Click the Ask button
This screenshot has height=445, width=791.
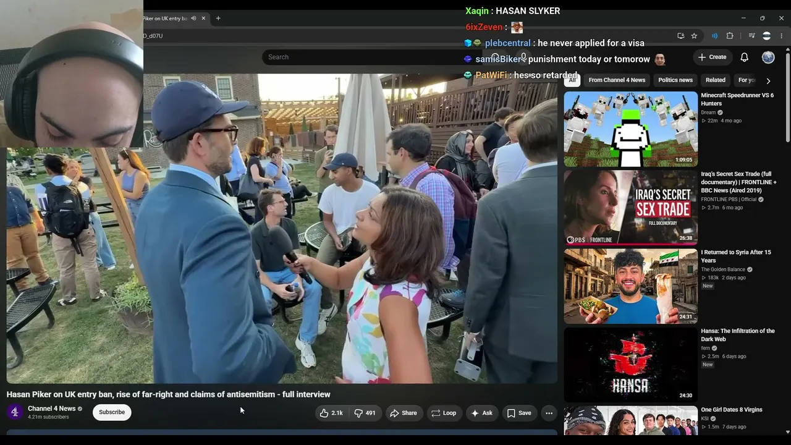pos(481,413)
